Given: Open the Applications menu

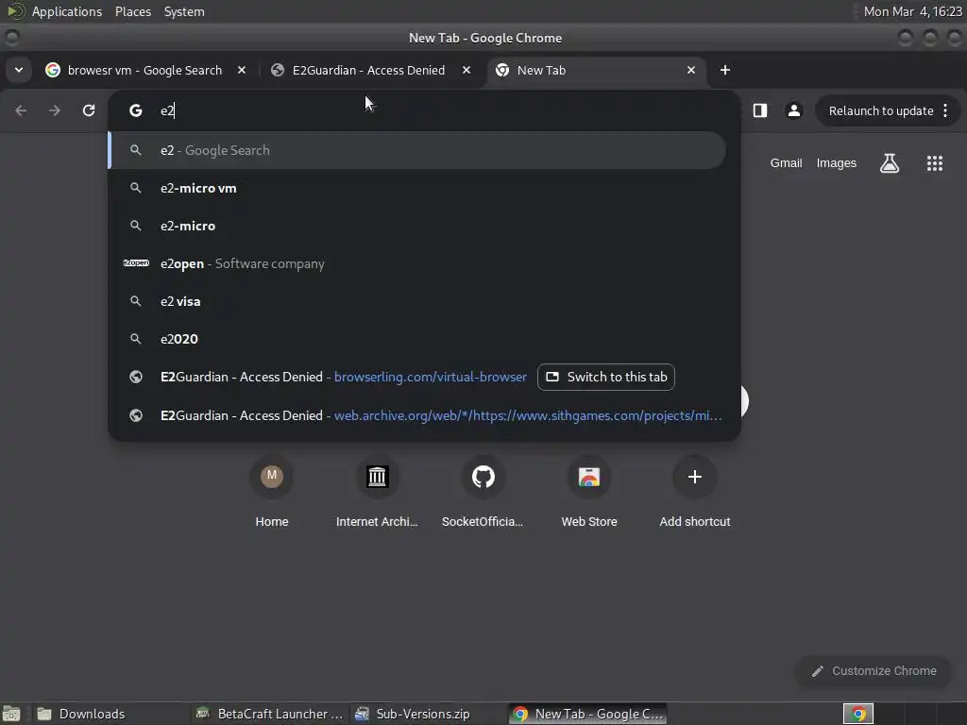Looking at the screenshot, I should [x=67, y=11].
